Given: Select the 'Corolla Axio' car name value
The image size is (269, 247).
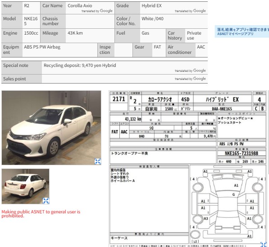Looking at the screenshot, I should click(80, 6).
